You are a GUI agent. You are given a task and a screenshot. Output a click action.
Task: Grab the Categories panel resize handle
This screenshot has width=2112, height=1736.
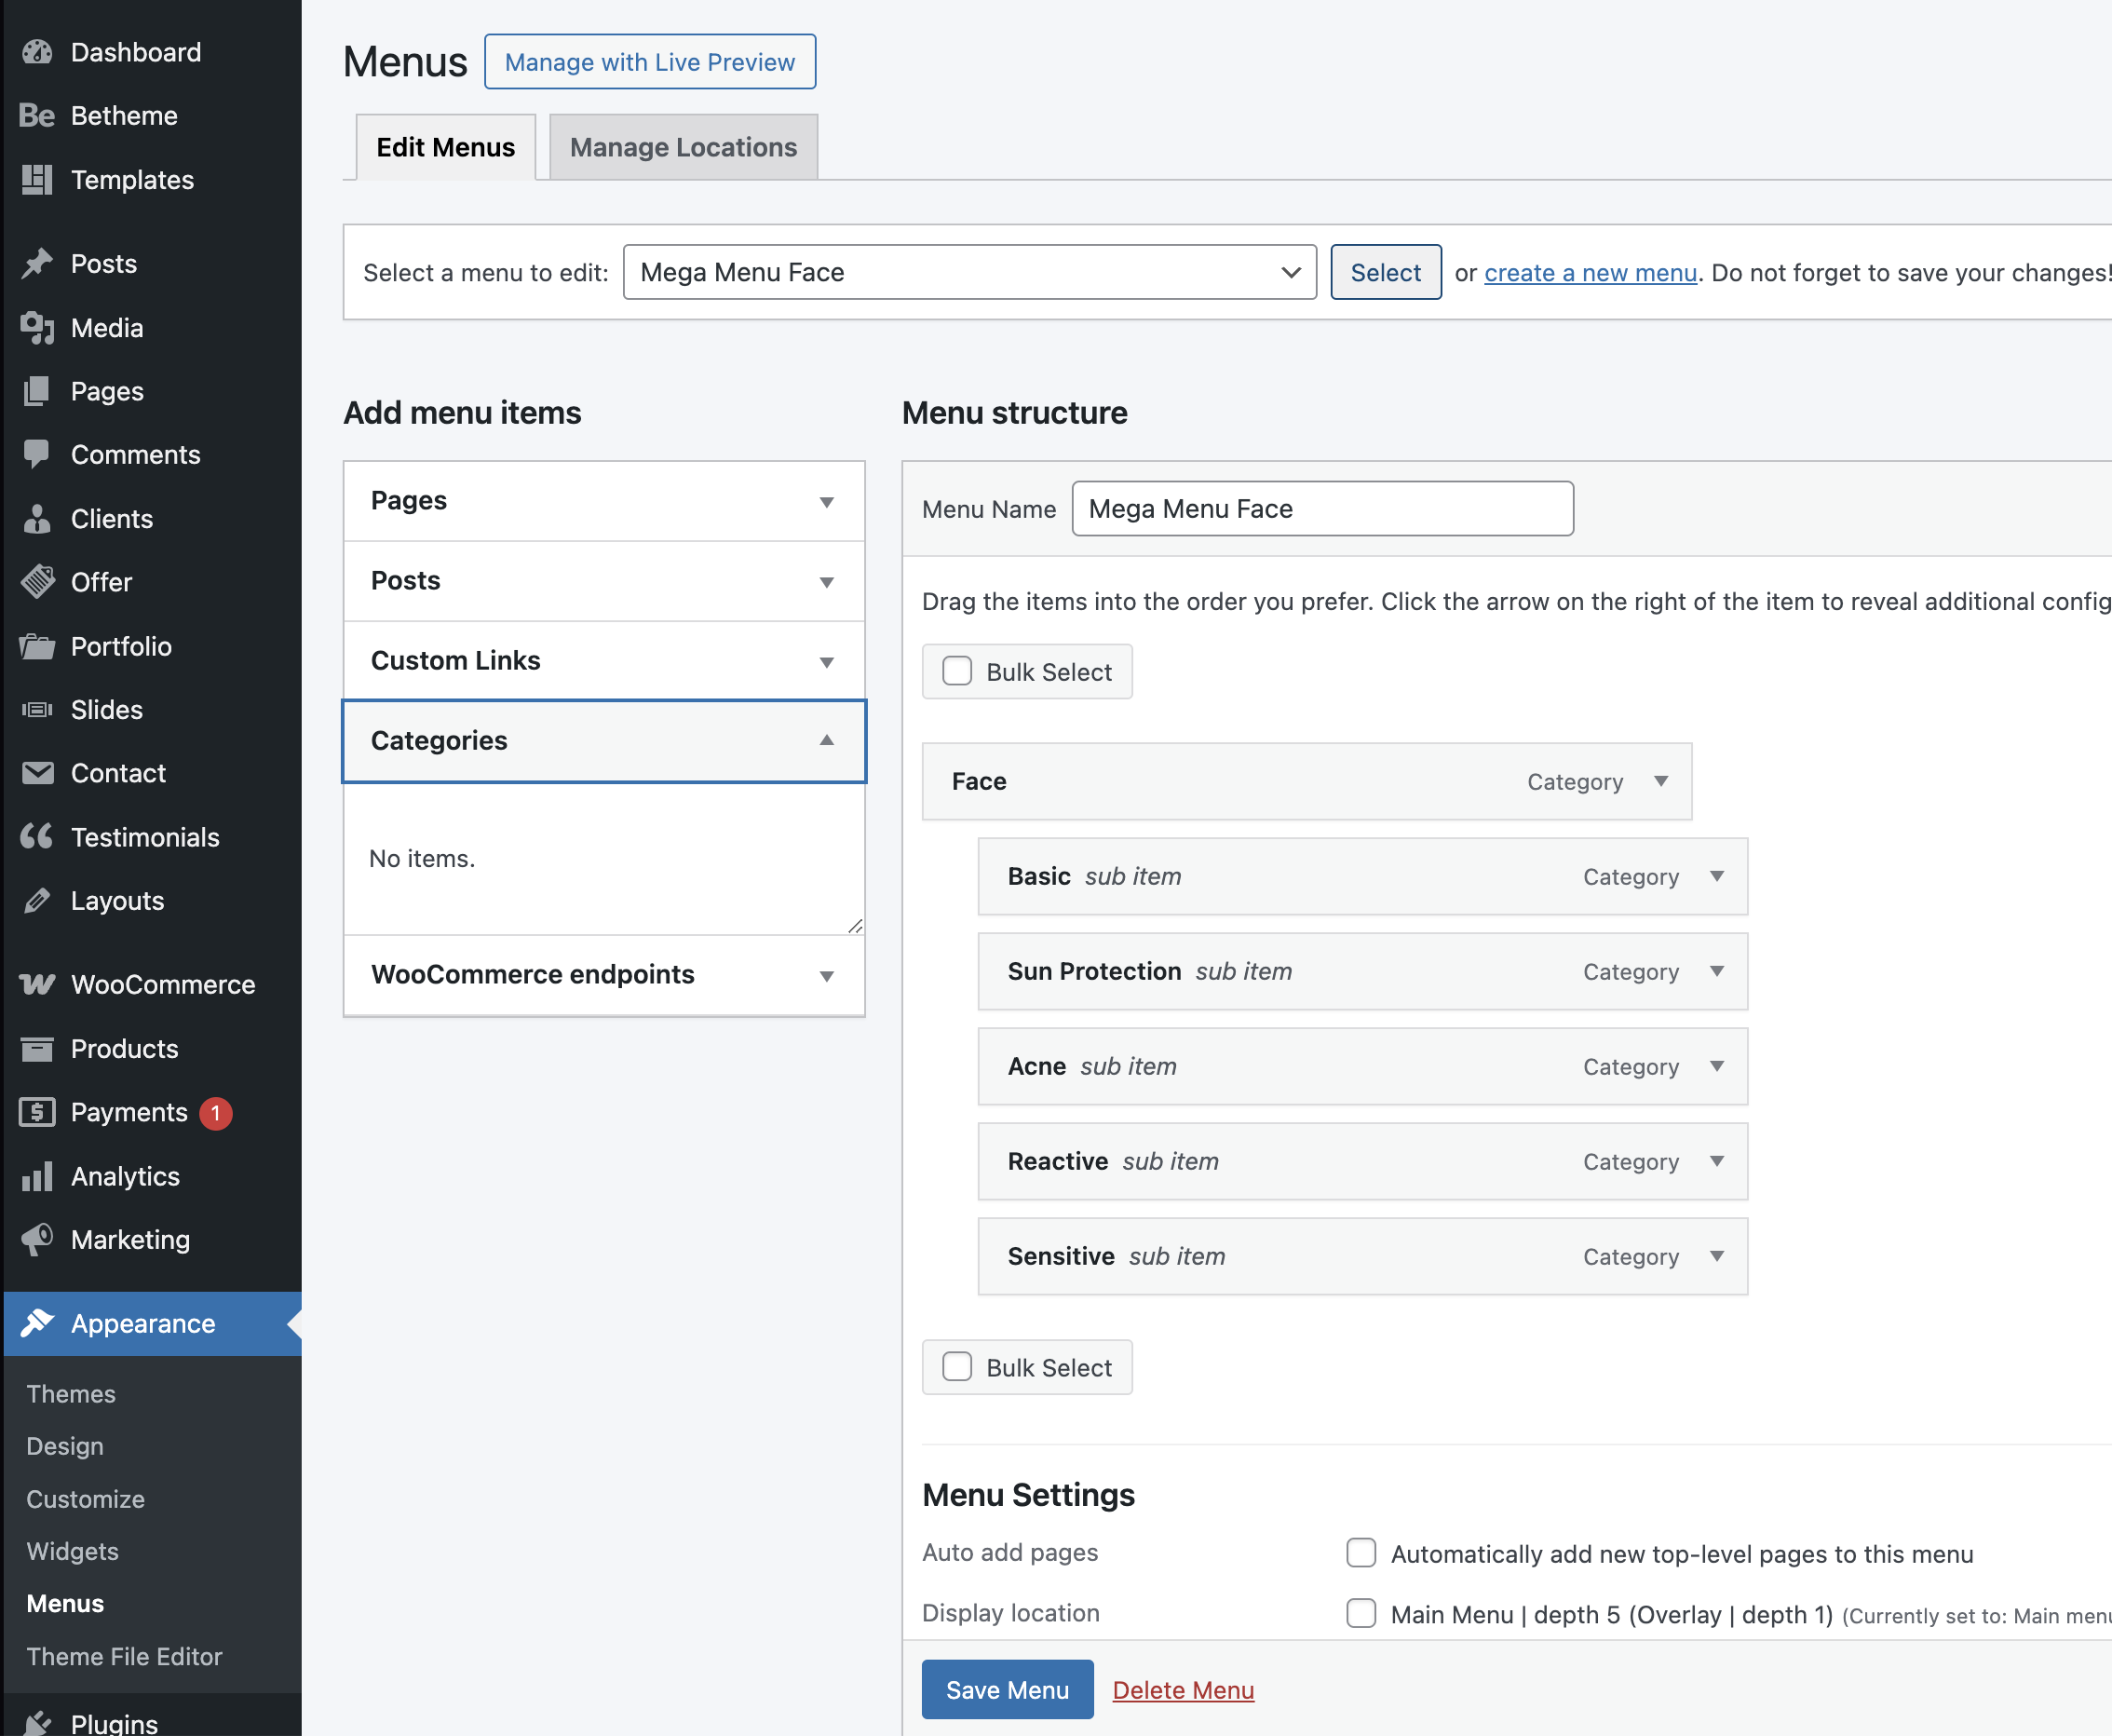point(855,926)
